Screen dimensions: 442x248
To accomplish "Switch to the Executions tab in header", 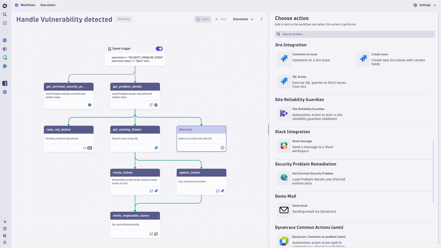I will tap(48, 5).
